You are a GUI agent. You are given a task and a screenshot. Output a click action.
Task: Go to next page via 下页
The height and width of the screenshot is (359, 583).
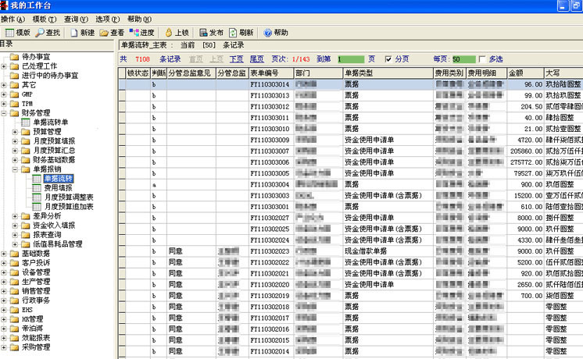(235, 59)
